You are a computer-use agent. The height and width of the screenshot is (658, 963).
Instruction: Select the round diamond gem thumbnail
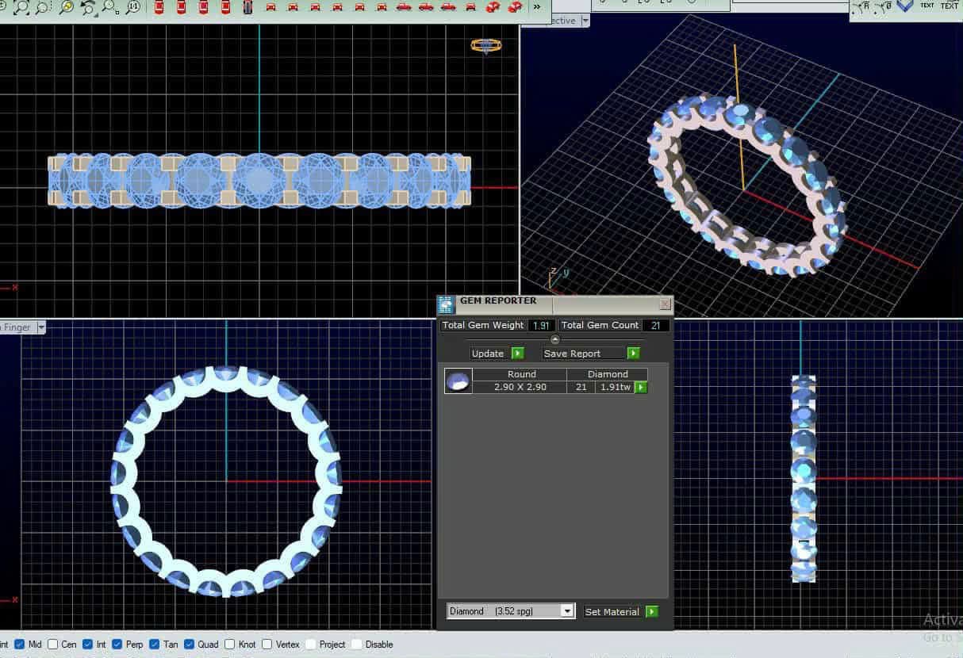click(x=458, y=381)
